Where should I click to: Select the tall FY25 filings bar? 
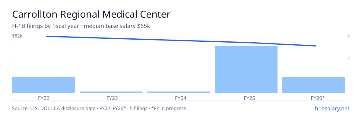[x=246, y=69]
